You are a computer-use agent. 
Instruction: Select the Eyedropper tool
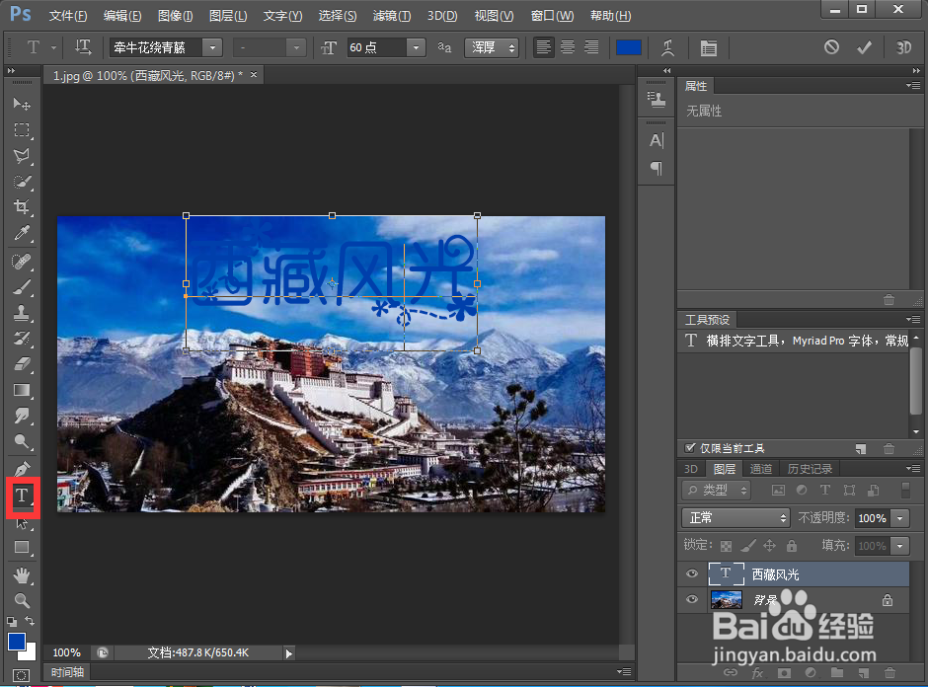click(x=22, y=233)
